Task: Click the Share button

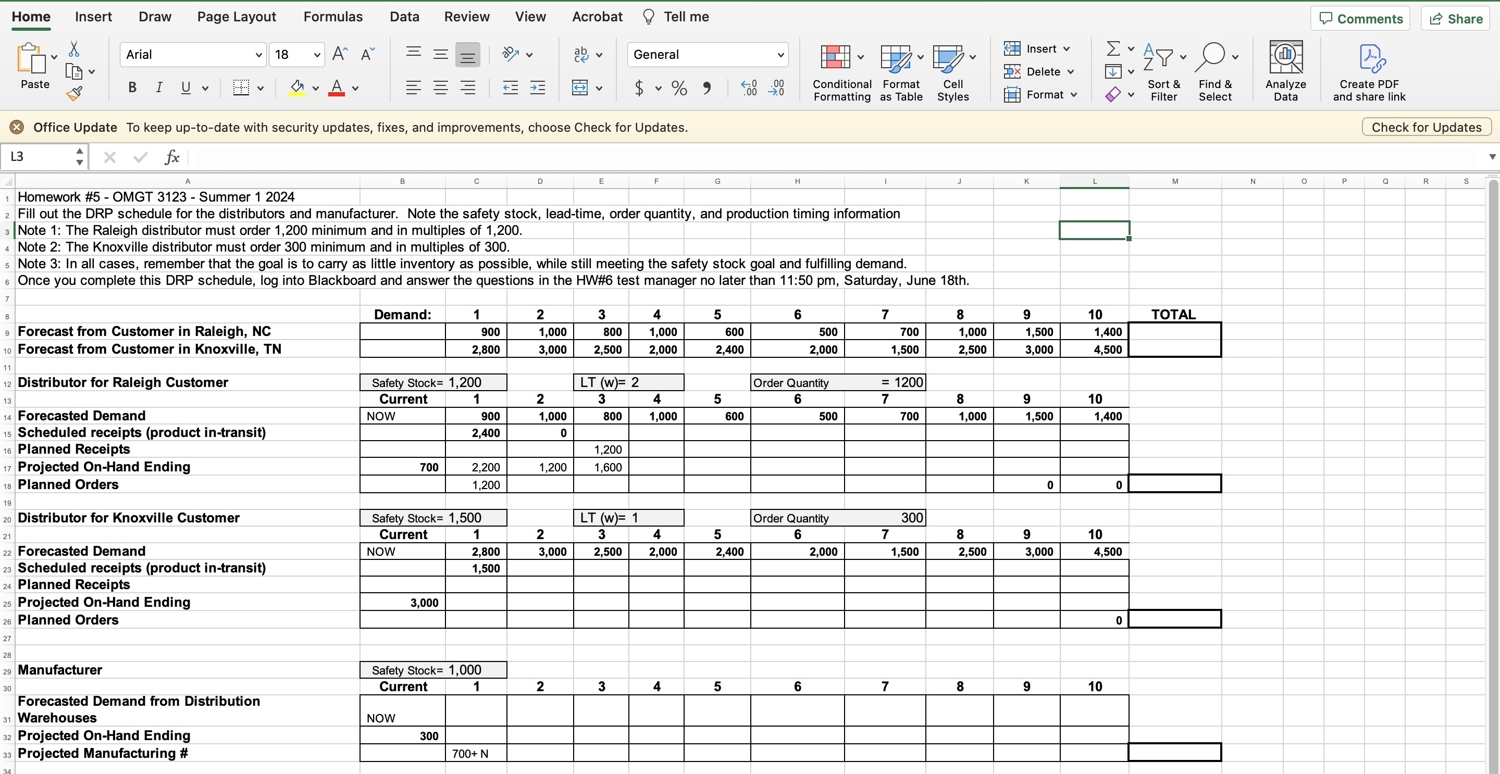Action: (1456, 19)
